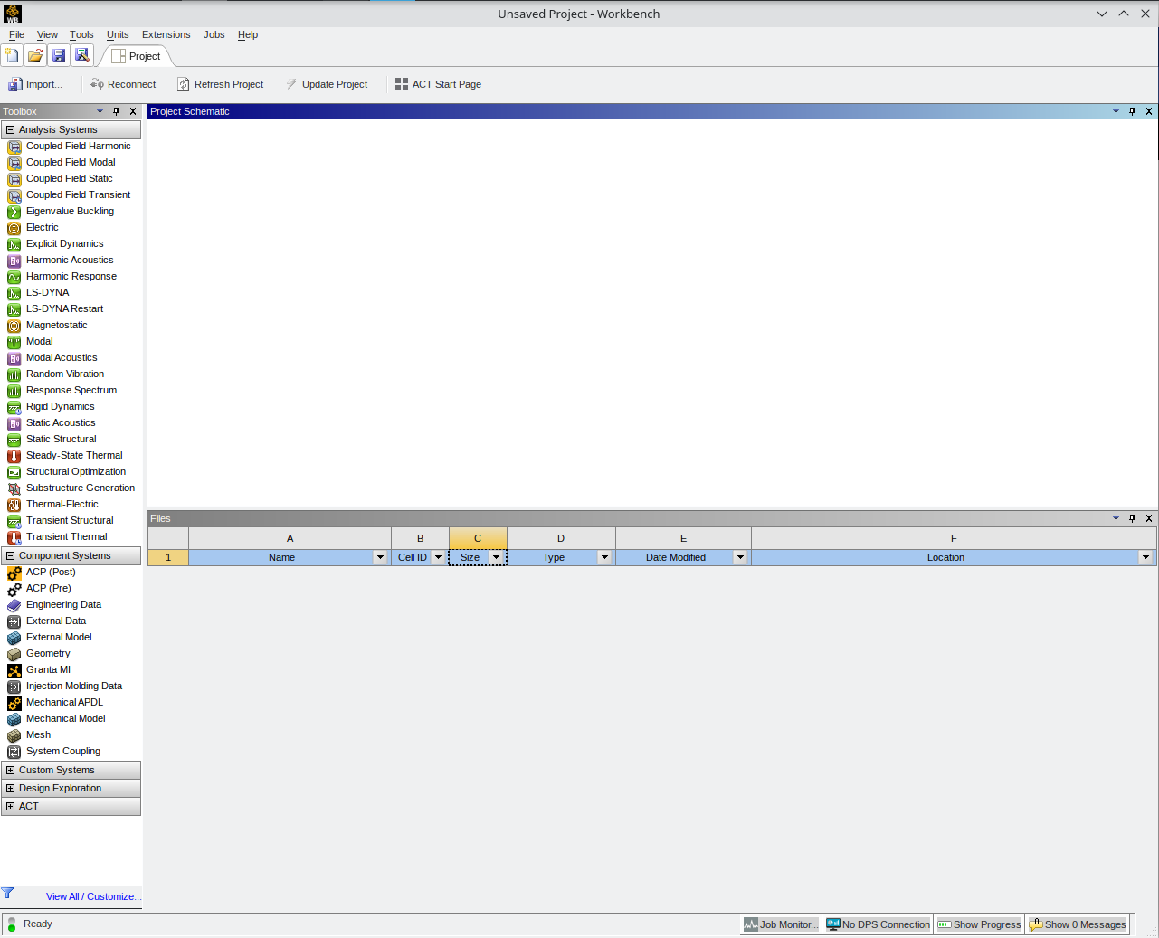This screenshot has height=938, width=1159.
Task: Select the Static Structural icon
Action: (x=14, y=440)
